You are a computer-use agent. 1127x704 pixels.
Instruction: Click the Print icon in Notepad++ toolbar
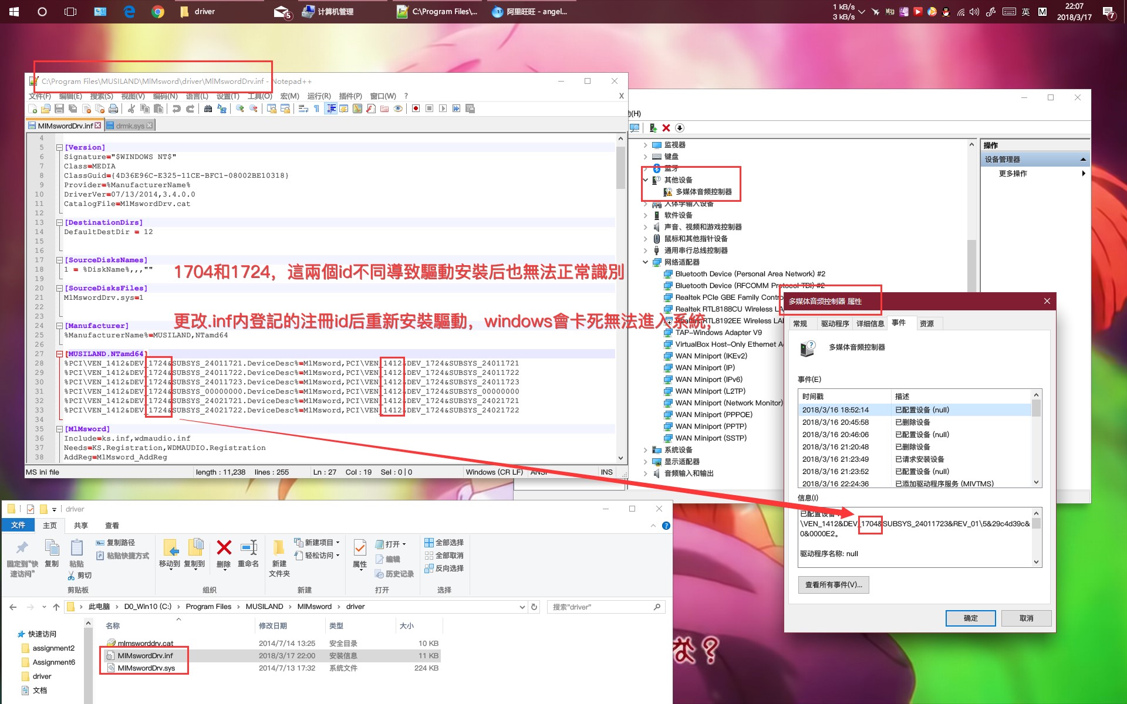point(113,109)
